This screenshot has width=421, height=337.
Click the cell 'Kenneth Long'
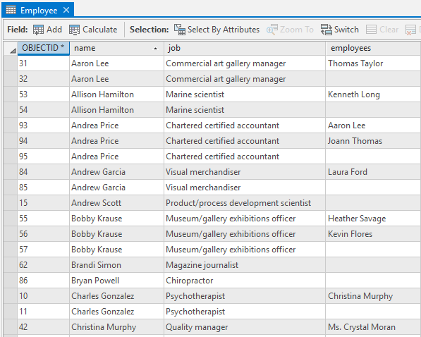(373, 94)
